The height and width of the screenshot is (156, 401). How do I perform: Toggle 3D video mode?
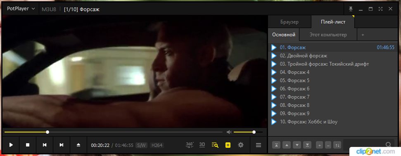tap(202, 145)
